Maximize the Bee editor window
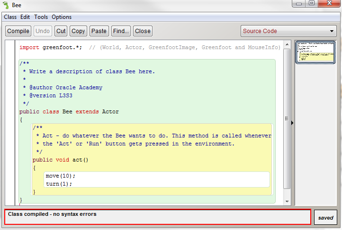This screenshot has width=342, height=230. tap(312, 3)
